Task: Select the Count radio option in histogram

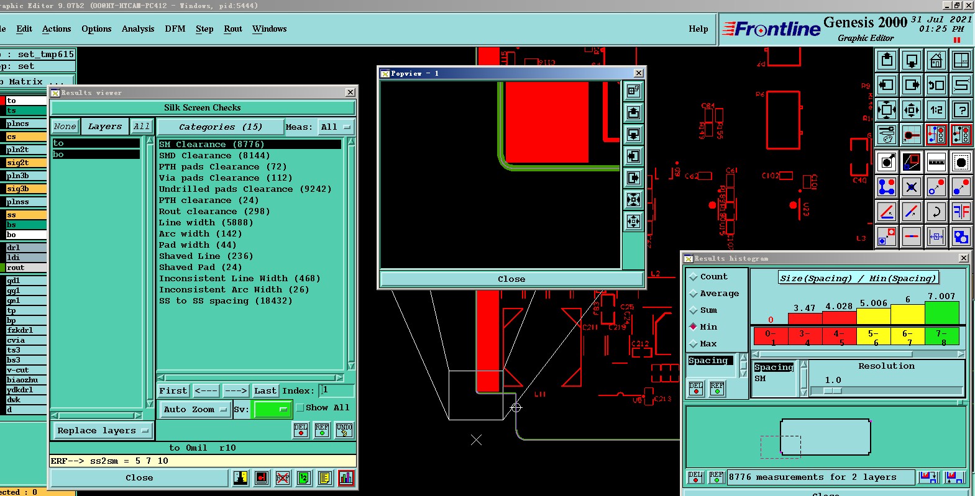Action: [x=693, y=277]
